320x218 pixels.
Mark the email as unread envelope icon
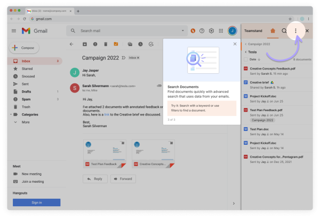[130, 44]
